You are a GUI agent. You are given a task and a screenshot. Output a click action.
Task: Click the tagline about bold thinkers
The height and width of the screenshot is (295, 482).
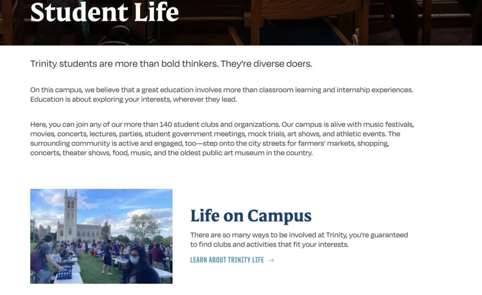pyautogui.click(x=171, y=64)
